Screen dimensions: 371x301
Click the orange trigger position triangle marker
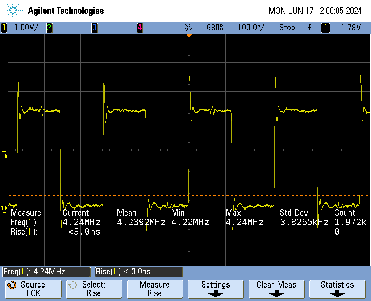[189, 36]
